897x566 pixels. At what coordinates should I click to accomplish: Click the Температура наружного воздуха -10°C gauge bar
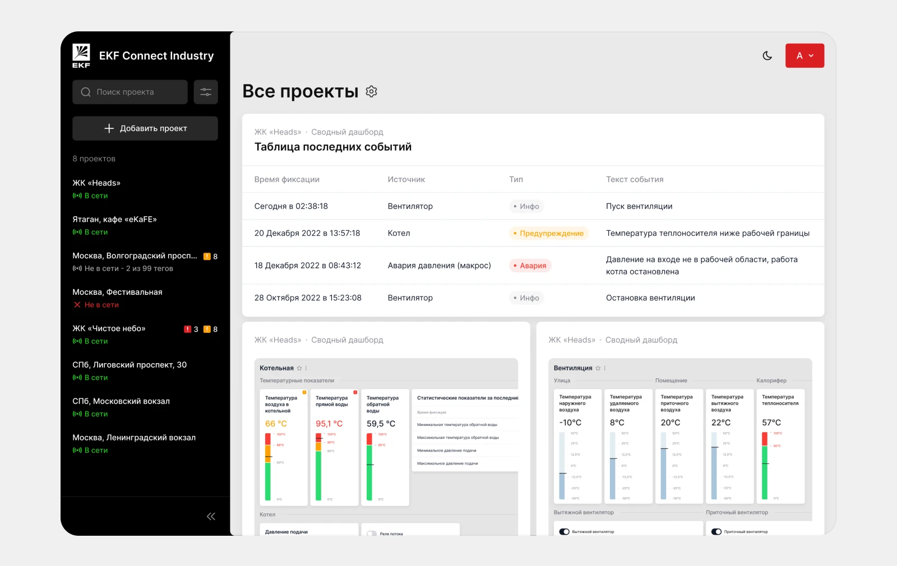click(x=562, y=466)
